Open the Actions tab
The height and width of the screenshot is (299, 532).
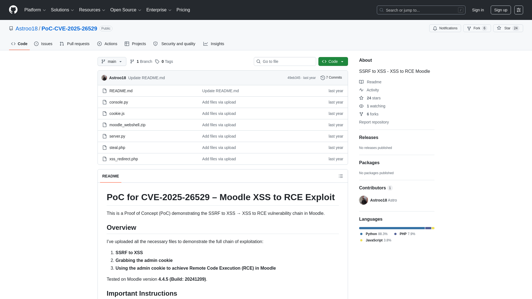(x=107, y=44)
